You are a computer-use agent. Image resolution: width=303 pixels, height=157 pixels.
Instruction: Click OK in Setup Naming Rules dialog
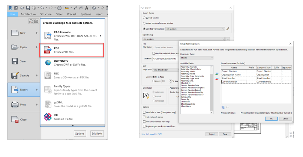[x=271, y=118]
